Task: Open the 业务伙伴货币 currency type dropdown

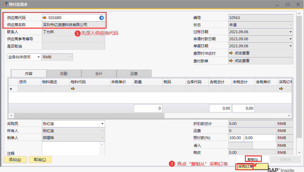Action: point(24,57)
